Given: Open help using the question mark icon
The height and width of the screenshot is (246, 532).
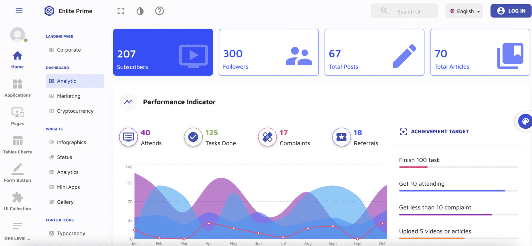Looking at the screenshot, I should point(159,11).
